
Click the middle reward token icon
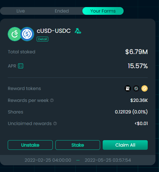tap(136, 88)
